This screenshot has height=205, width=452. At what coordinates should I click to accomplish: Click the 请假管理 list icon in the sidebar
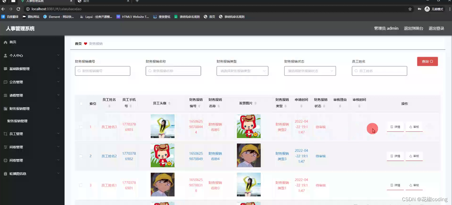5,95
